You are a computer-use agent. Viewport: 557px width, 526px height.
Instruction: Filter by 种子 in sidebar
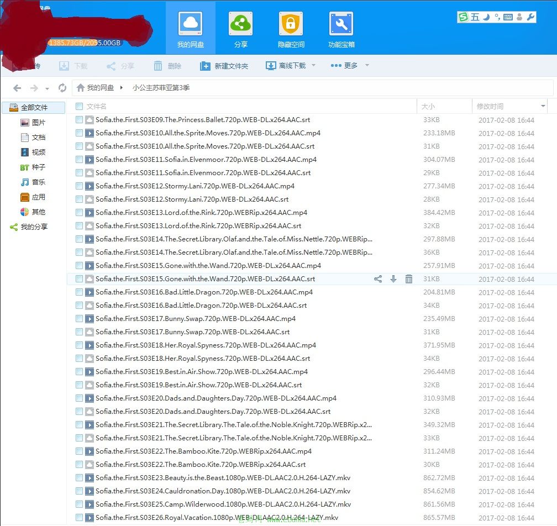pyautogui.click(x=33, y=167)
